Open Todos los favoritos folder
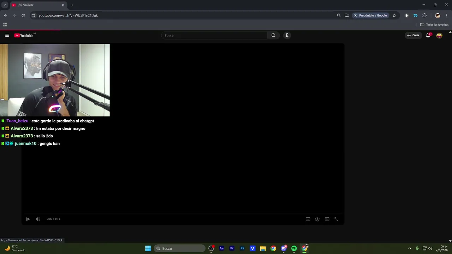Viewport: 452px width, 254px height. 434,25
